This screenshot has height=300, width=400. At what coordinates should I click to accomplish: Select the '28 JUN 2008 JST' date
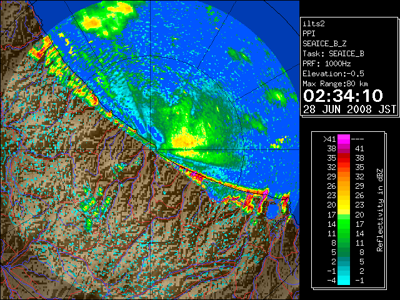coord(349,109)
